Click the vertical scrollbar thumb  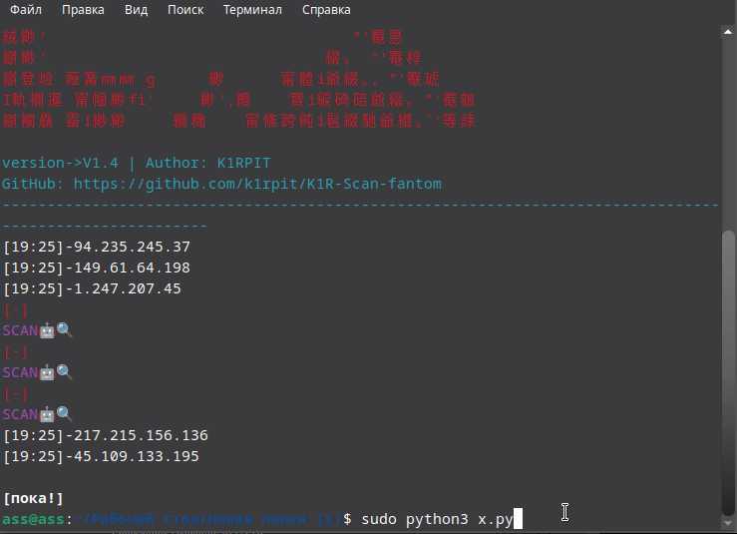[728, 372]
